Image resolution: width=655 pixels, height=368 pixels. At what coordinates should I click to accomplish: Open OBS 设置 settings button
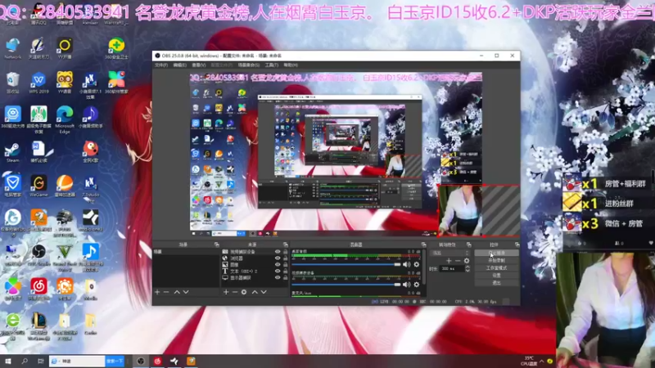coord(497,276)
